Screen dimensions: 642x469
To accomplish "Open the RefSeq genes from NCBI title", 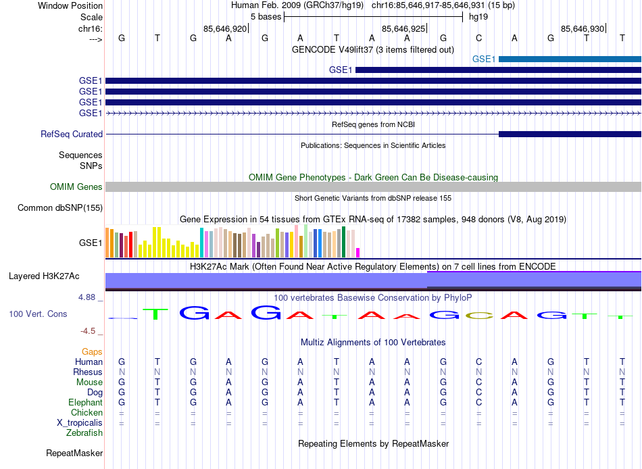I will point(373,124).
